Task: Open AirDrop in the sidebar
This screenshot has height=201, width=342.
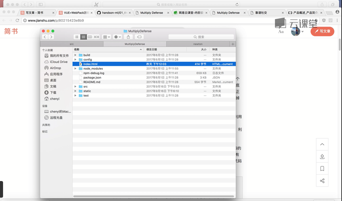Action: point(53,68)
